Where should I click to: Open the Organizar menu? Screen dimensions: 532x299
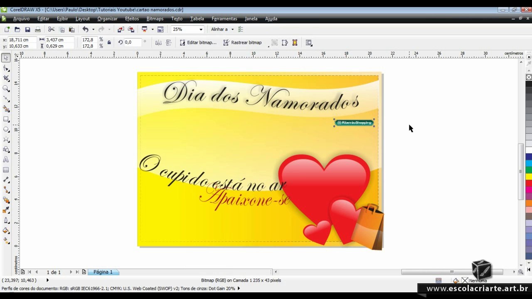107,19
